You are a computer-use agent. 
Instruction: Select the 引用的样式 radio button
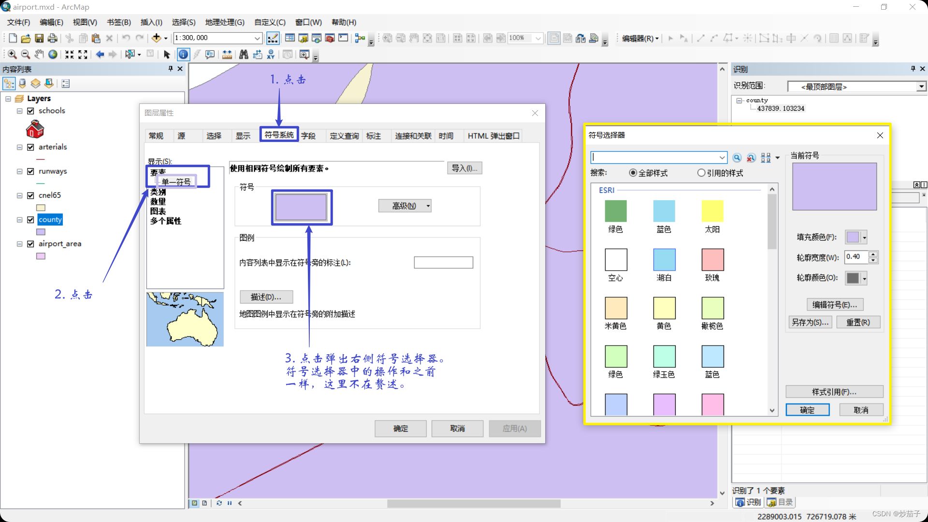pos(701,173)
